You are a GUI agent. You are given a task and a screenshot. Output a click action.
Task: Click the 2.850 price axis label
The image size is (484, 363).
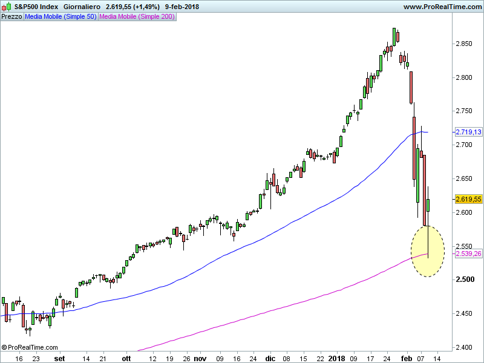point(464,44)
